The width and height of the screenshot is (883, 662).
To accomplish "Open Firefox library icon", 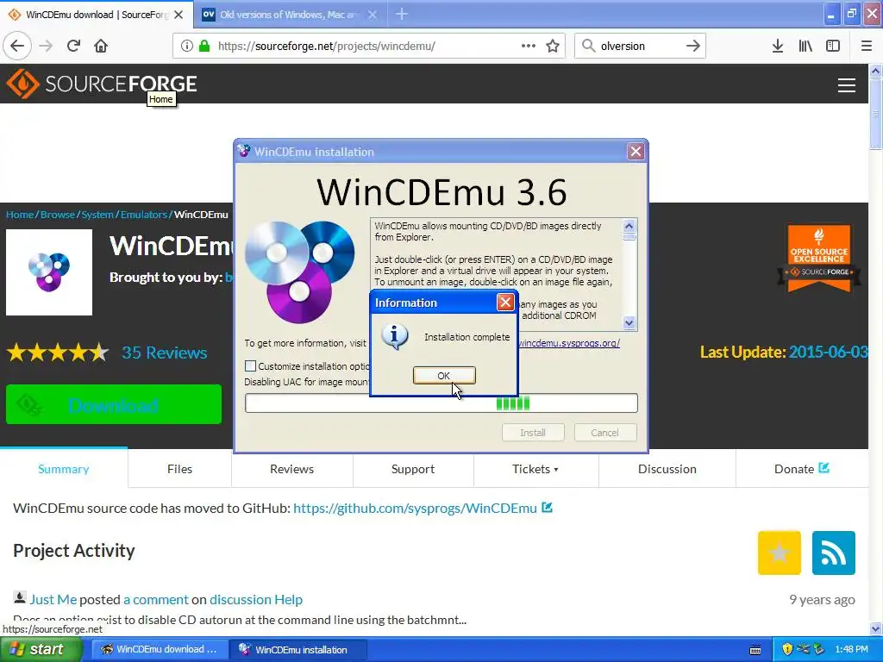I will tap(805, 46).
